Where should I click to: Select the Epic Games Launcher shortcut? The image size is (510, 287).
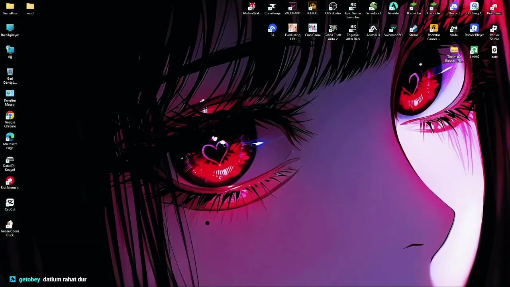click(353, 10)
